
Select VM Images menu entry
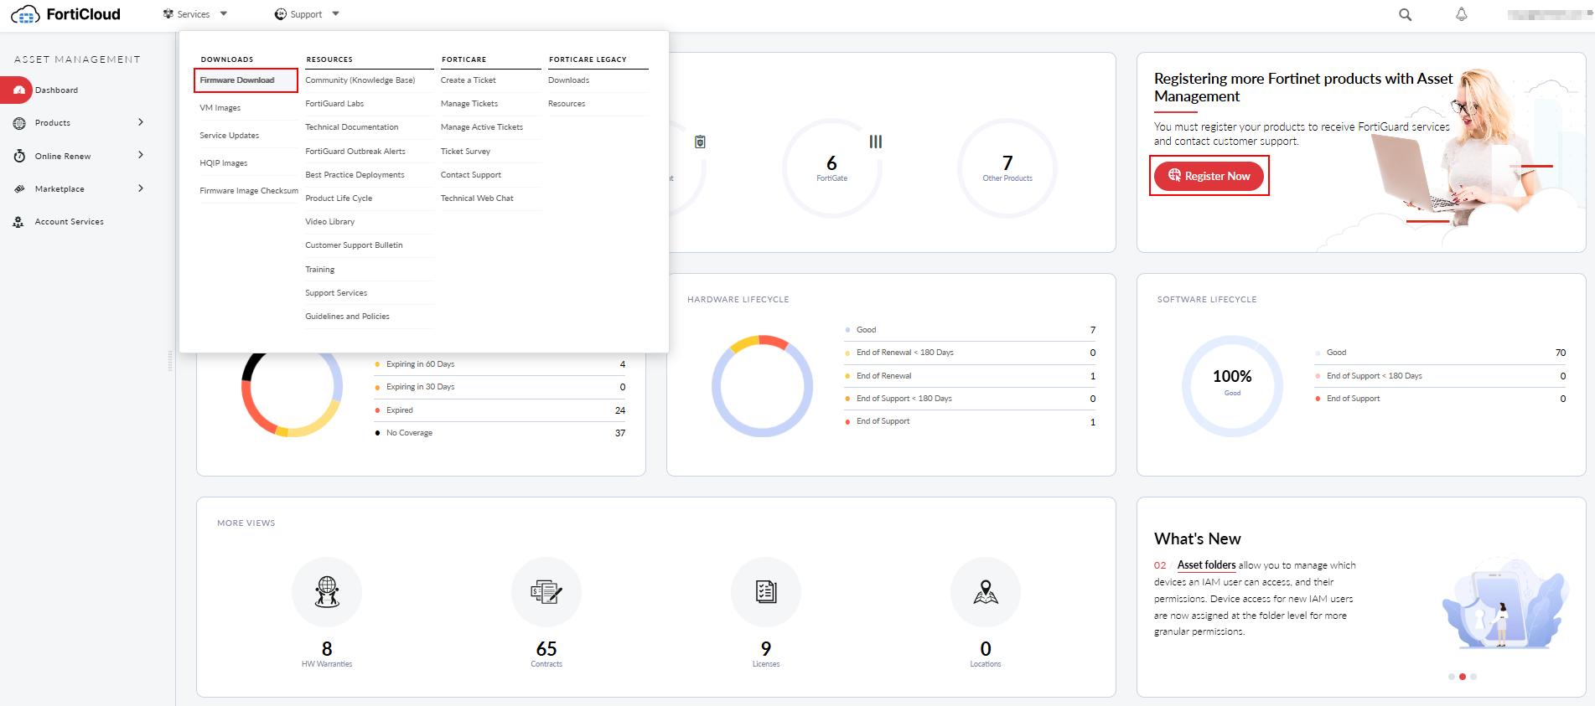tap(220, 108)
